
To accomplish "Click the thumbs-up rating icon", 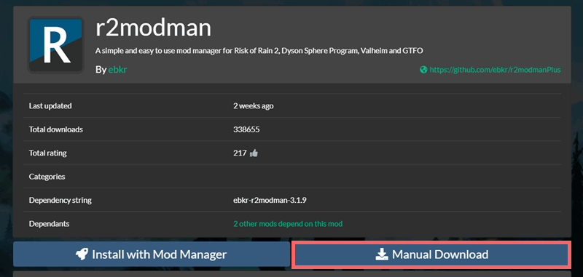I will [254, 153].
